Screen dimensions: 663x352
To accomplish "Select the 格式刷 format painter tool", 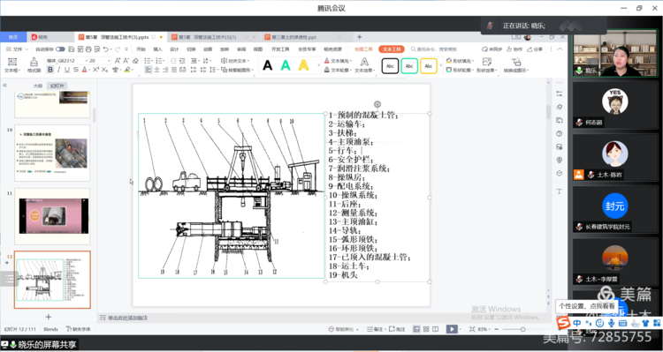I will 34,65.
